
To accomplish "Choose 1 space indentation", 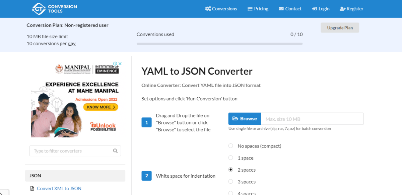I will [230, 158].
